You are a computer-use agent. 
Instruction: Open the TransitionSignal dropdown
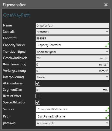click(72, 52)
